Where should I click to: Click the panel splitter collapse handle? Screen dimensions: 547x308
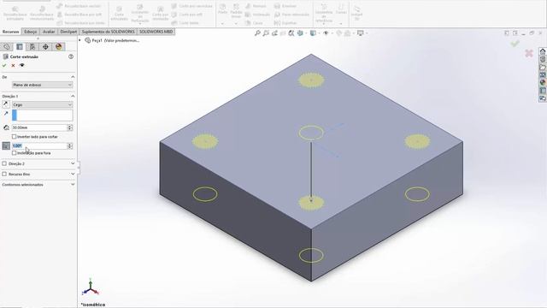(78, 168)
